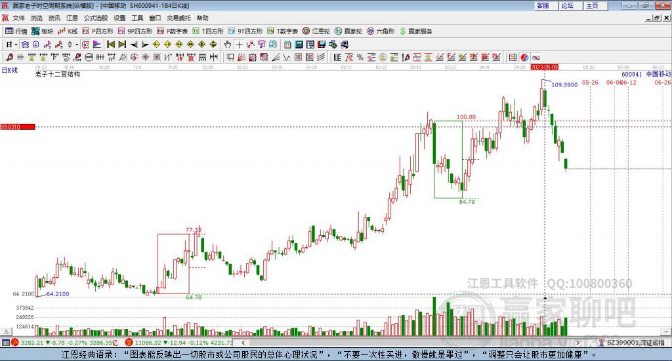Screen dimensions: 672x361
Task: Click the status bar left scroll arrow
Action: (x=243, y=343)
